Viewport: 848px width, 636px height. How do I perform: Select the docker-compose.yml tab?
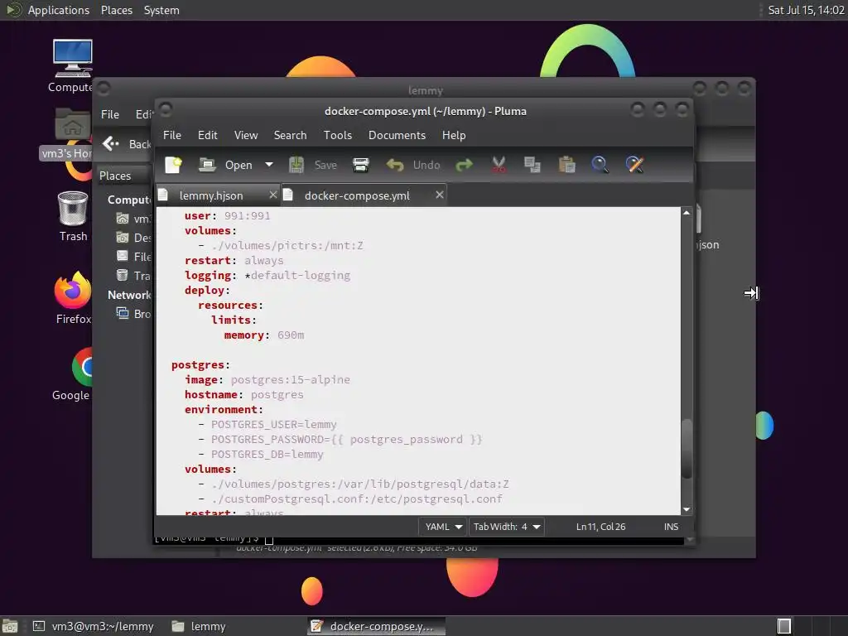pyautogui.click(x=357, y=195)
